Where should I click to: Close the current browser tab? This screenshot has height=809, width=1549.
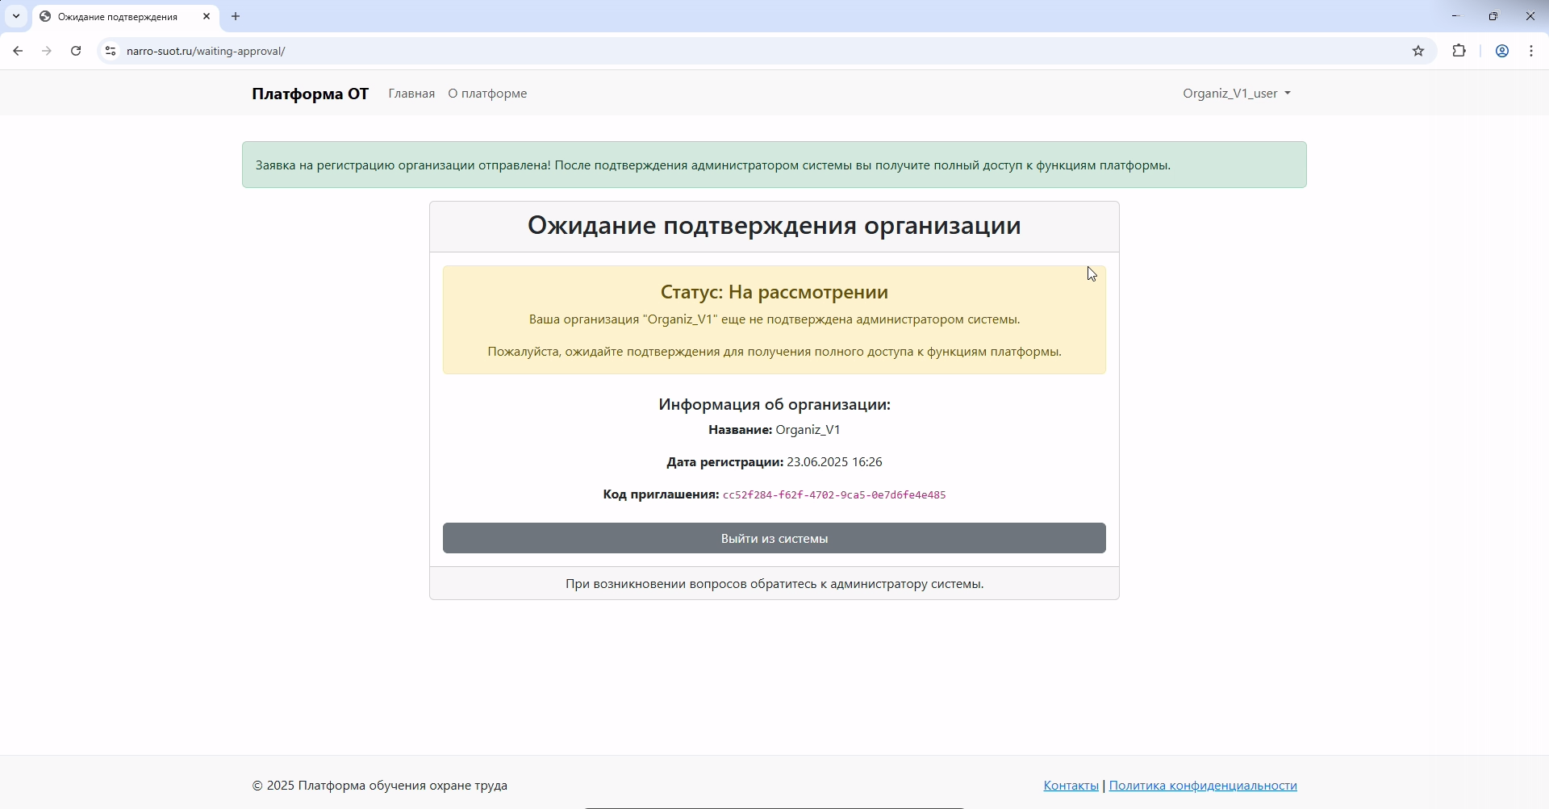[x=207, y=16]
